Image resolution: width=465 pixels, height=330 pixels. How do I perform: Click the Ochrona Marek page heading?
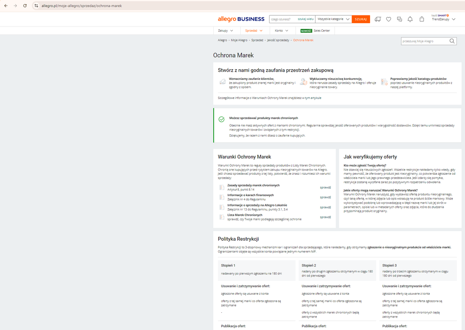coord(233,55)
